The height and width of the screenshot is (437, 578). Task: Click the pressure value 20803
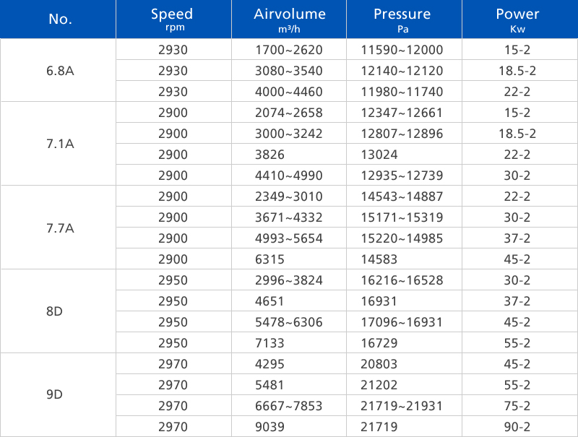380,364
